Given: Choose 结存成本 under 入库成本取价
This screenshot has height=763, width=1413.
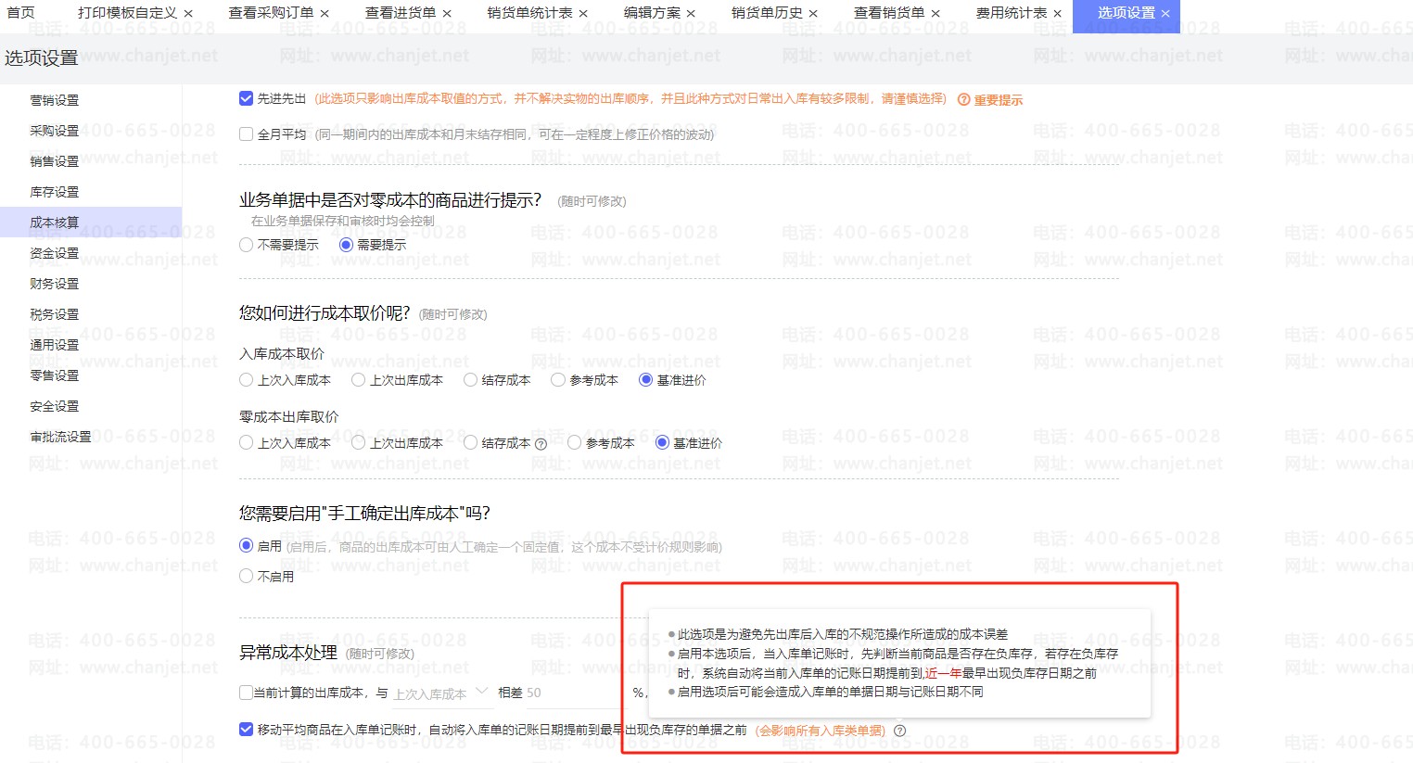Looking at the screenshot, I should click(x=470, y=380).
